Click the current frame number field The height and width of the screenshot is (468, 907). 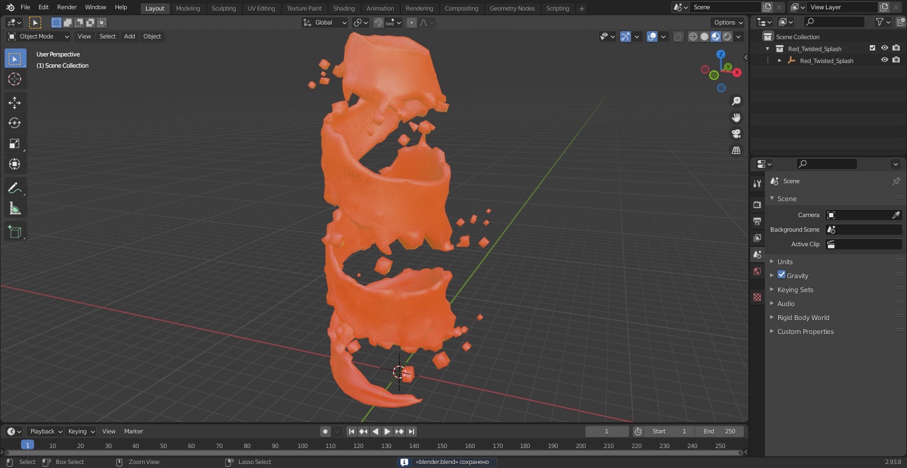606,431
